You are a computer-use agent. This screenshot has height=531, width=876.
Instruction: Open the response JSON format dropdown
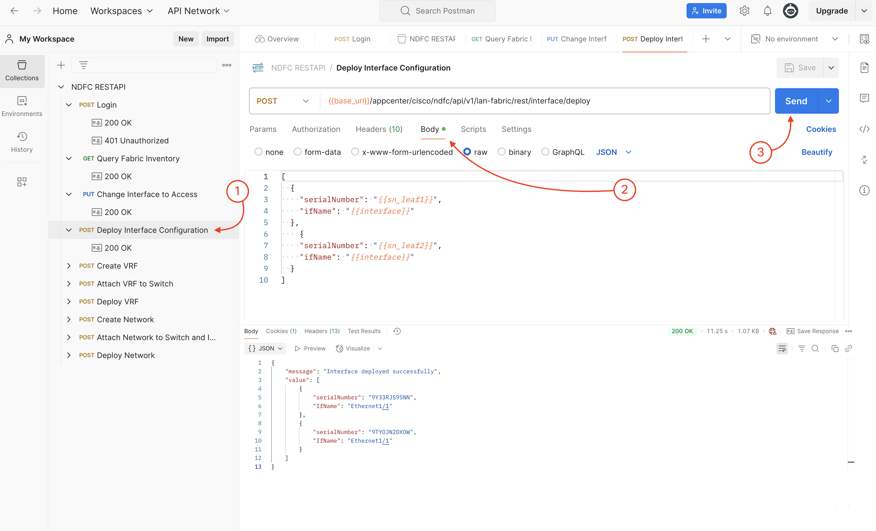coord(265,349)
